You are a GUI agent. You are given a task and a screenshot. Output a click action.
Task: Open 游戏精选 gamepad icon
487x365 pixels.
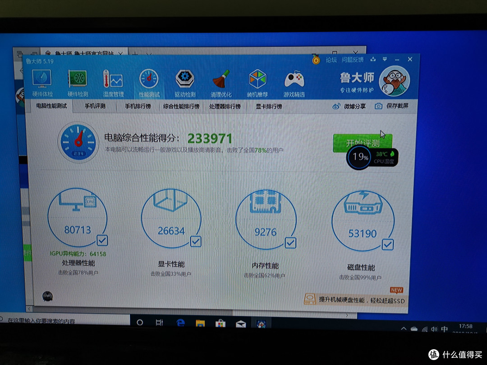click(x=294, y=84)
